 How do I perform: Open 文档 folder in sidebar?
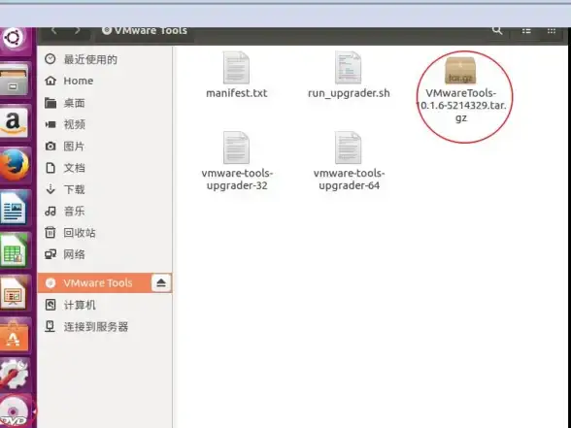(x=105, y=168)
